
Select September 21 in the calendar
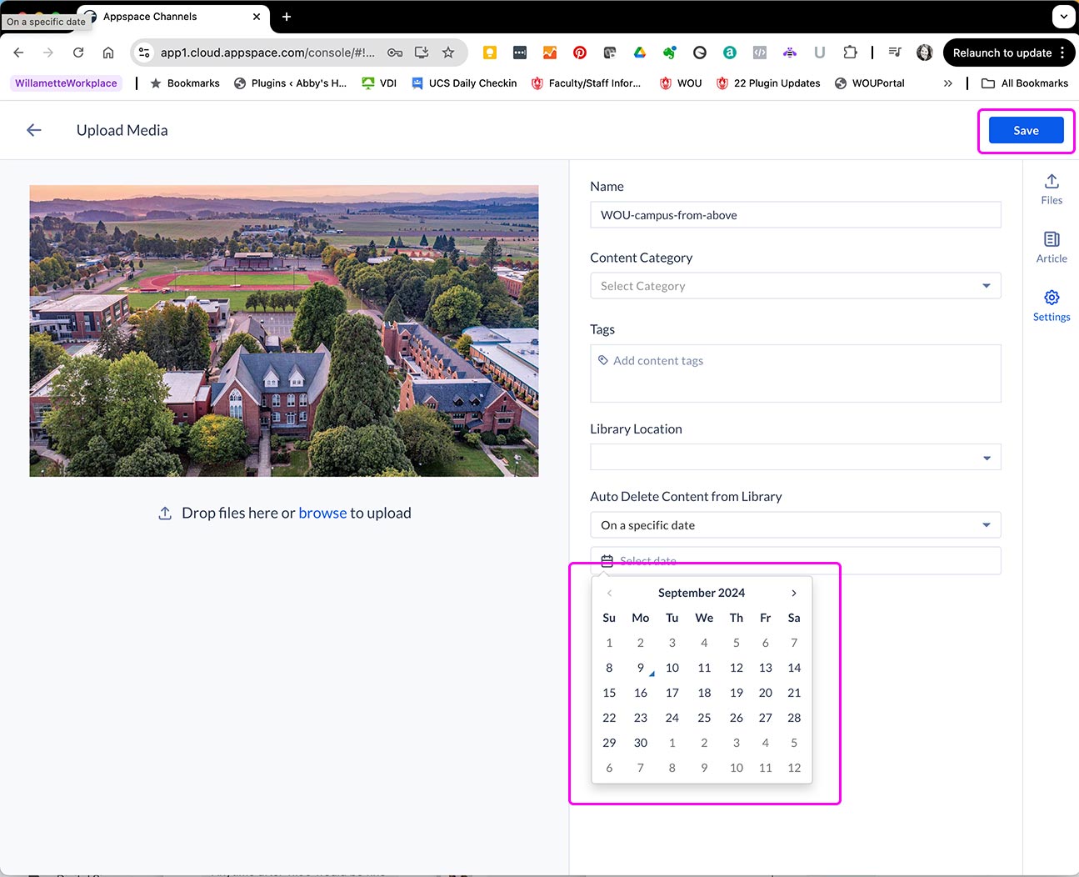point(794,693)
